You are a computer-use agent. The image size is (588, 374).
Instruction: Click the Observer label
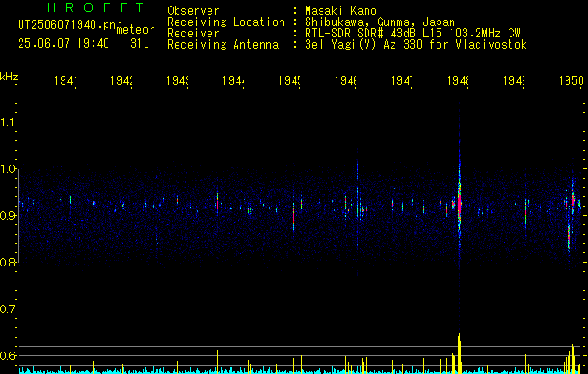(194, 10)
